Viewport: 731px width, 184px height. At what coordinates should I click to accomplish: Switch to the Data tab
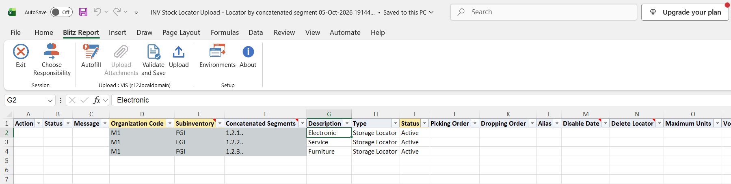click(x=256, y=32)
